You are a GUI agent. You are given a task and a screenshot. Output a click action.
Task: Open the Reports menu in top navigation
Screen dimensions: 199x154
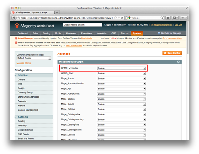(x=124, y=33)
